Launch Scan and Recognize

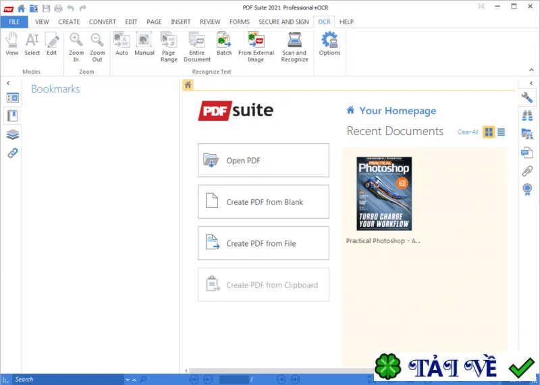pos(294,47)
